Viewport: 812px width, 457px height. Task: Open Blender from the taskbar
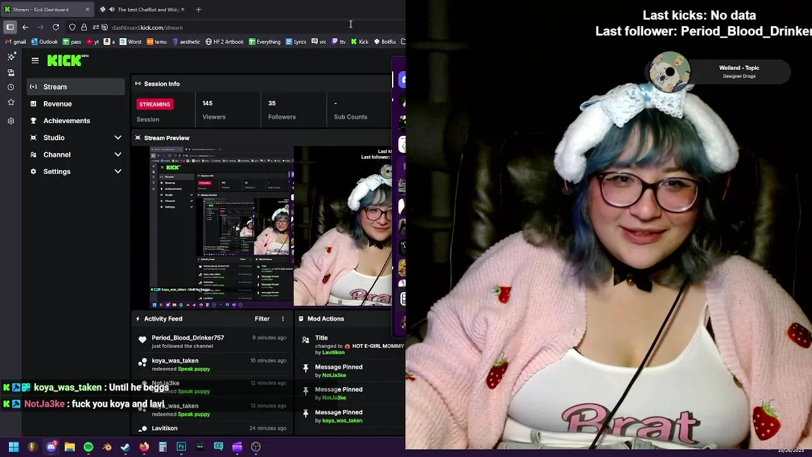click(107, 447)
